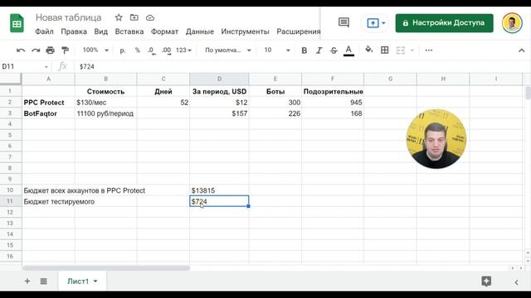Viewport: 531px width, 298px height.
Task: Select column D header
Action: pyautogui.click(x=219, y=79)
